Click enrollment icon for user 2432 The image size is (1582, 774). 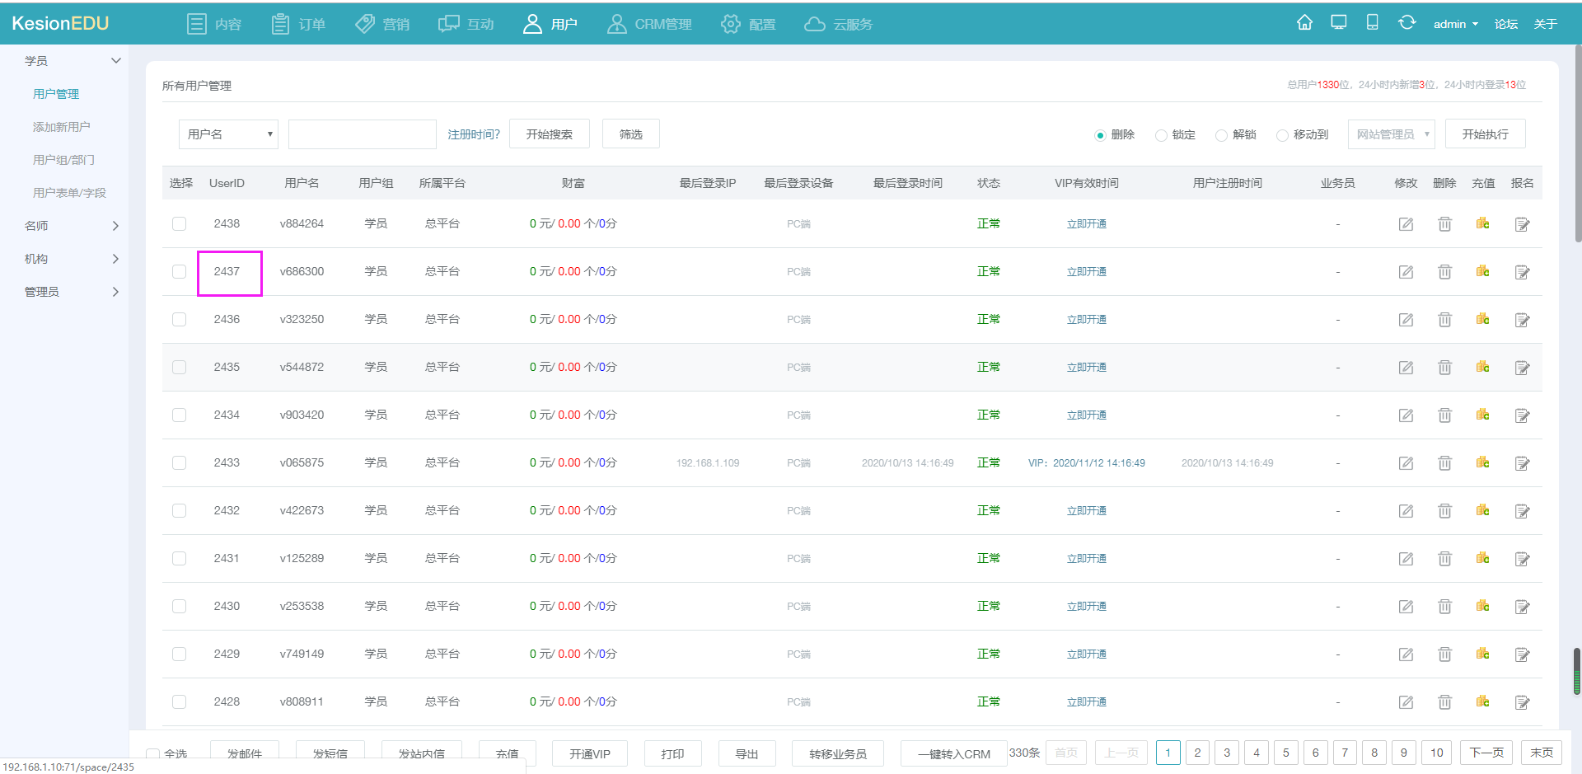pyautogui.click(x=1522, y=511)
